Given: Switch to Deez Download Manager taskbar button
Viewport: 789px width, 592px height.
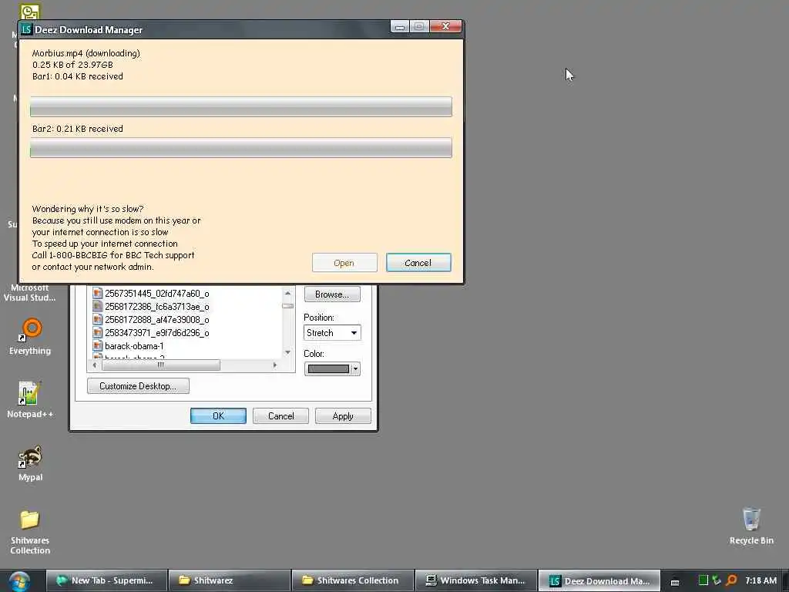Looking at the screenshot, I should click(x=599, y=580).
